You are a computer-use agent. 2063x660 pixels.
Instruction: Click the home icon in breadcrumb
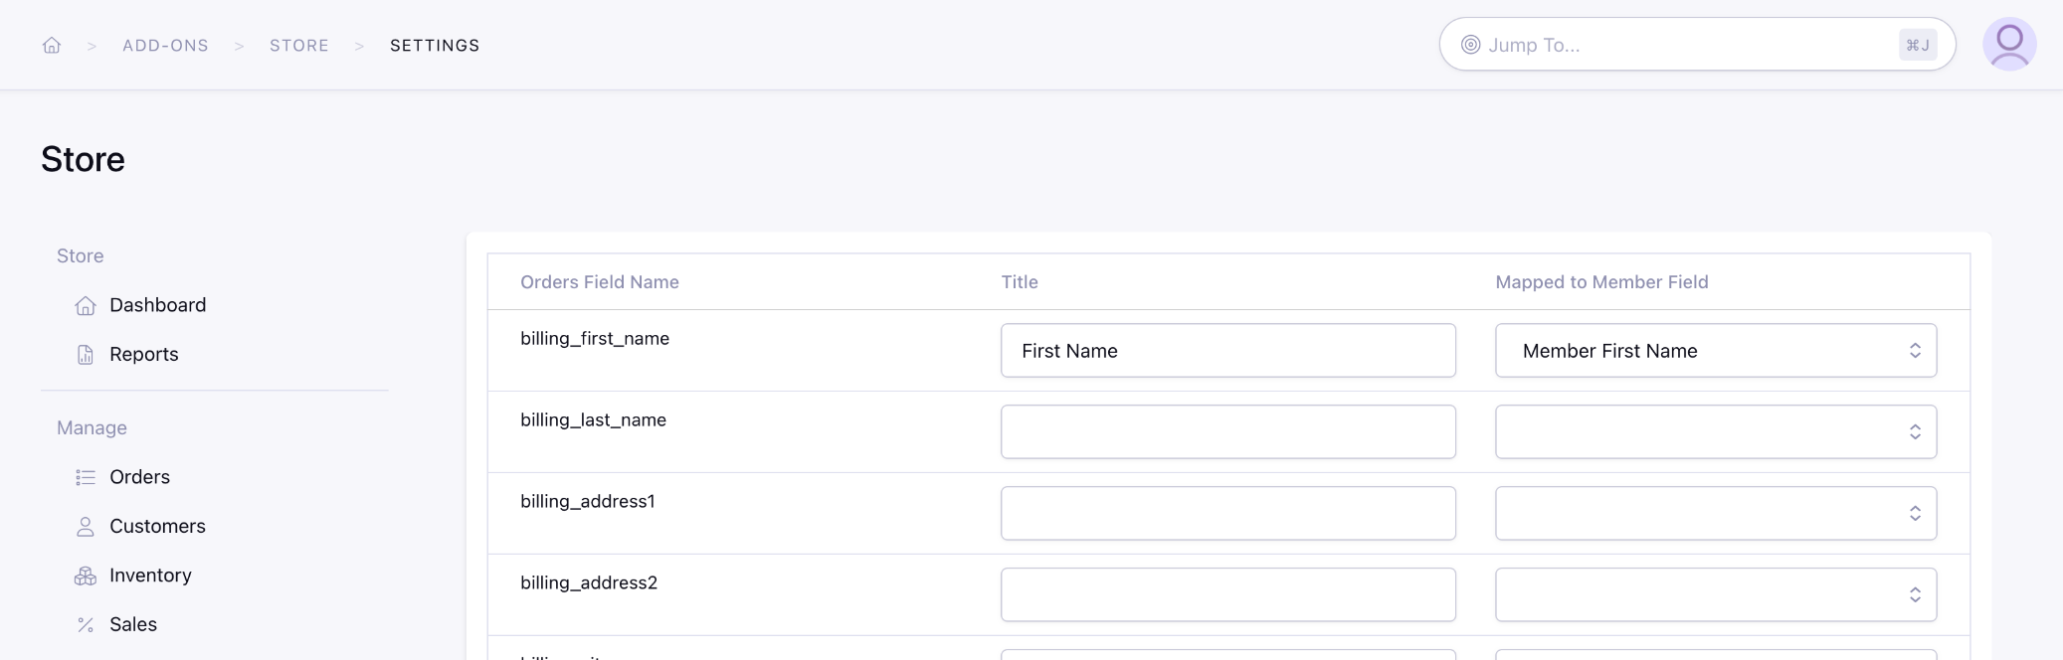click(x=52, y=46)
